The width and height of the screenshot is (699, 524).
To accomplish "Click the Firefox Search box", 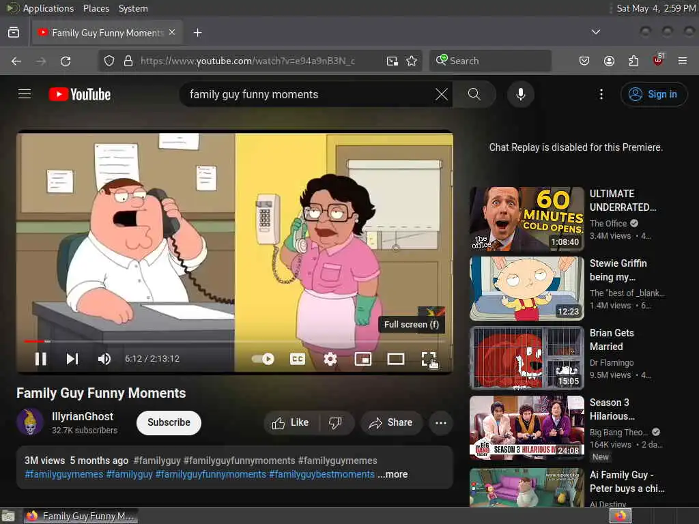I will [x=490, y=61].
